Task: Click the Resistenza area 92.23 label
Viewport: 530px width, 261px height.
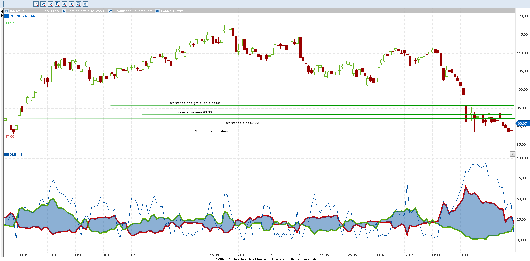Action: pyautogui.click(x=242, y=123)
